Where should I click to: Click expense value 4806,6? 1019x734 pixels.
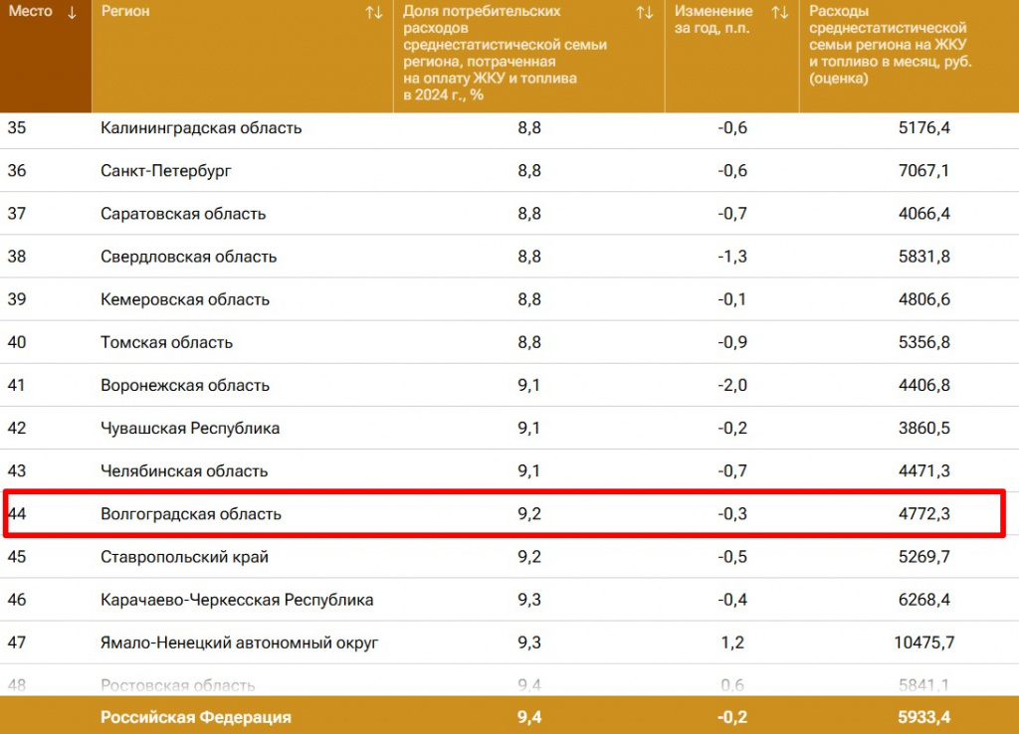click(x=924, y=299)
